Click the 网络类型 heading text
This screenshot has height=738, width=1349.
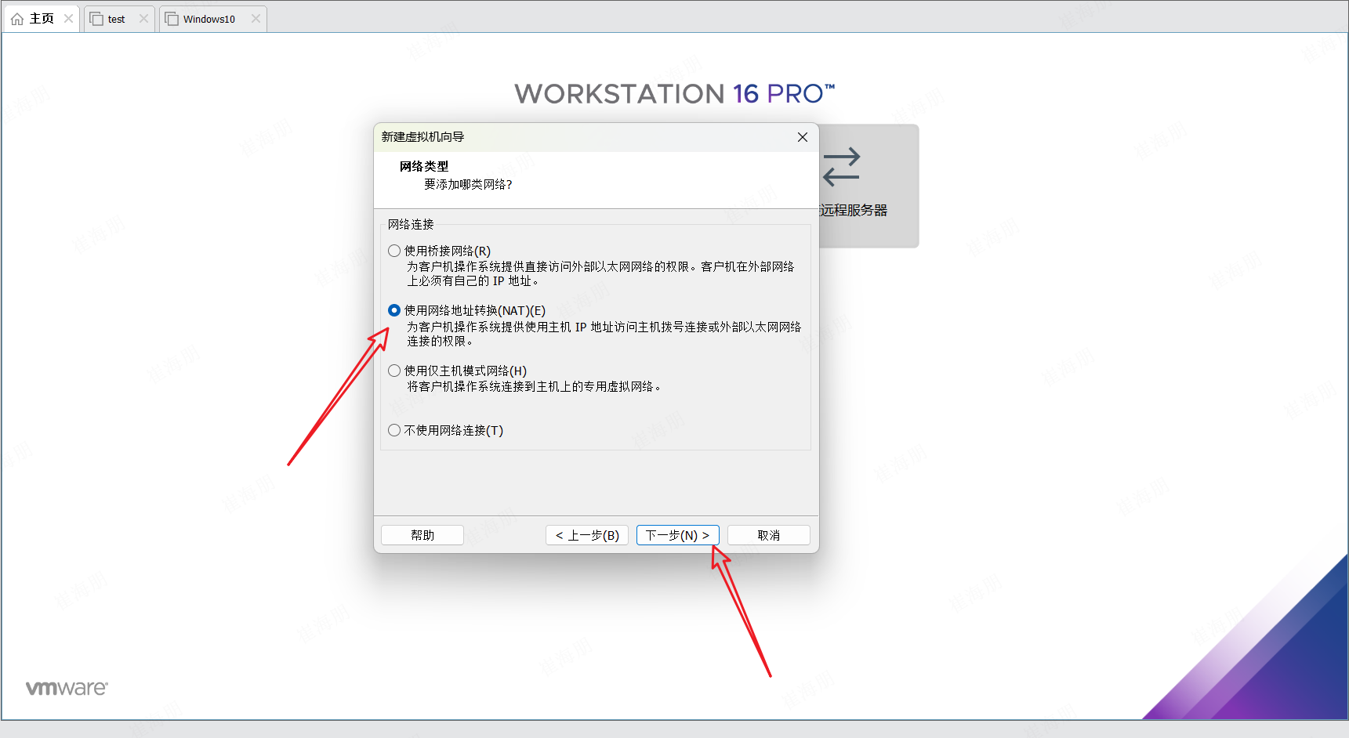click(424, 166)
